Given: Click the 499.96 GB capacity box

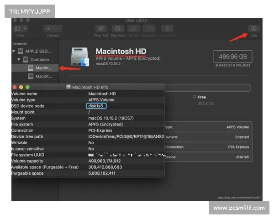Looking at the screenshot, I should 233,57.
